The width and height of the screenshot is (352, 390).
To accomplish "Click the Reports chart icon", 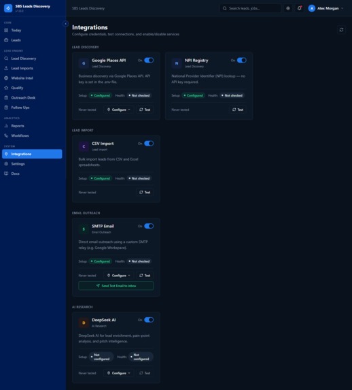I will [x=6, y=126].
